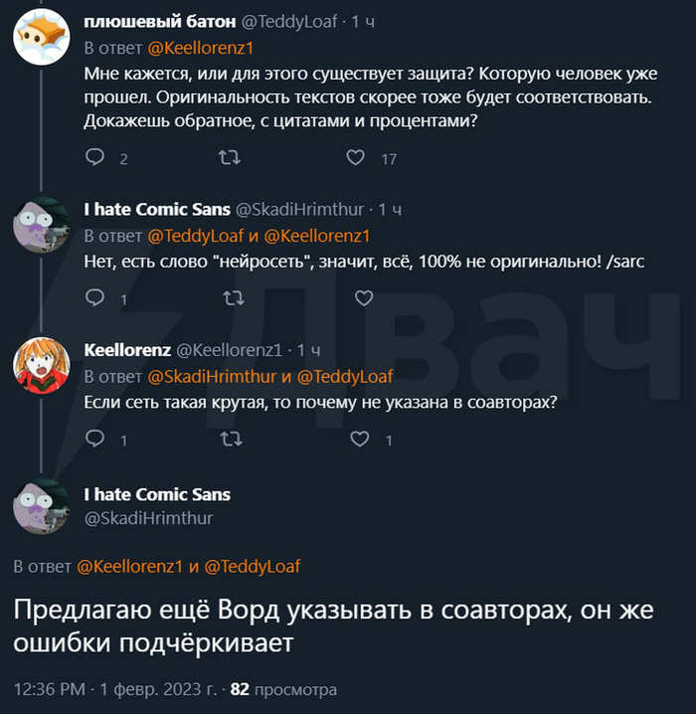This screenshot has width=696, height=714.
Task: Open плюшевый батон profile avatar
Action: [x=41, y=40]
